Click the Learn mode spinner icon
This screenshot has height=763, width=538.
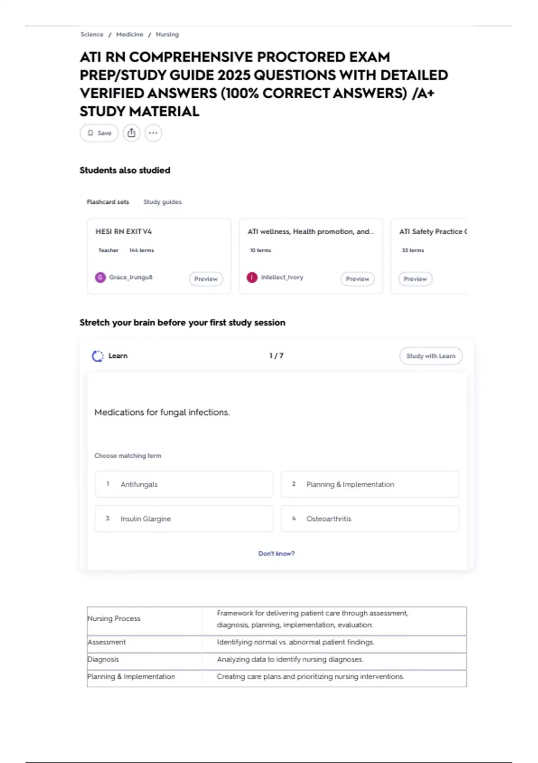pos(98,356)
